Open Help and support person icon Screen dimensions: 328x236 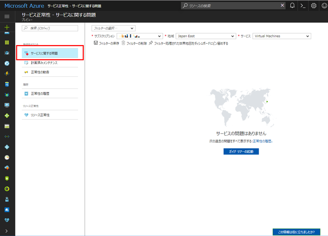(7, 199)
